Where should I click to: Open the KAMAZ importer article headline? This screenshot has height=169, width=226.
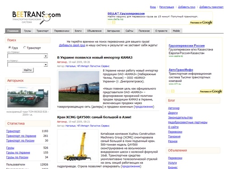[x=95, y=58]
